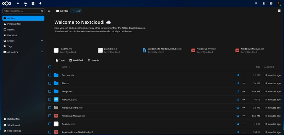Expand the All folders section chevron
The image size is (284, 135).
[42, 52]
